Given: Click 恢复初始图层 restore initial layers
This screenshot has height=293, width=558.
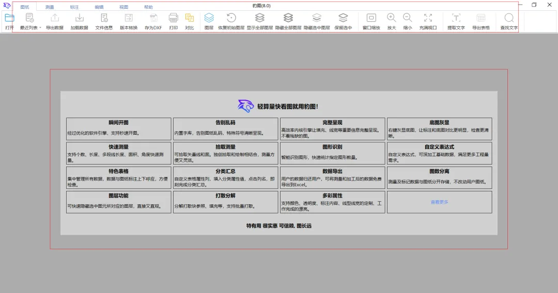Looking at the screenshot, I should pos(231,21).
